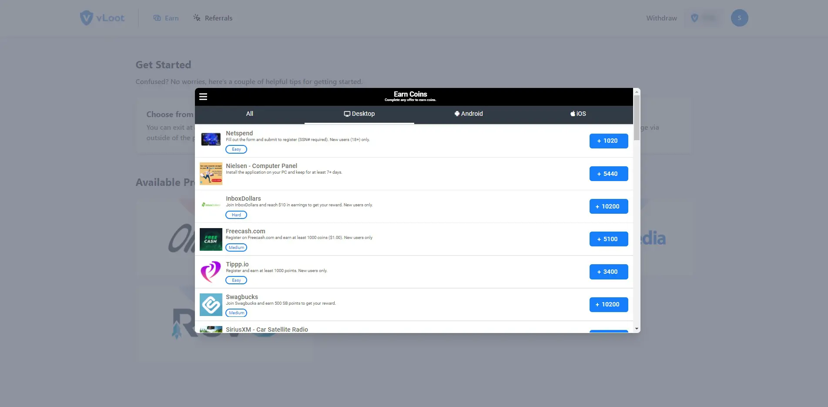
Task: Open the user avatar menu
Action: tap(739, 18)
